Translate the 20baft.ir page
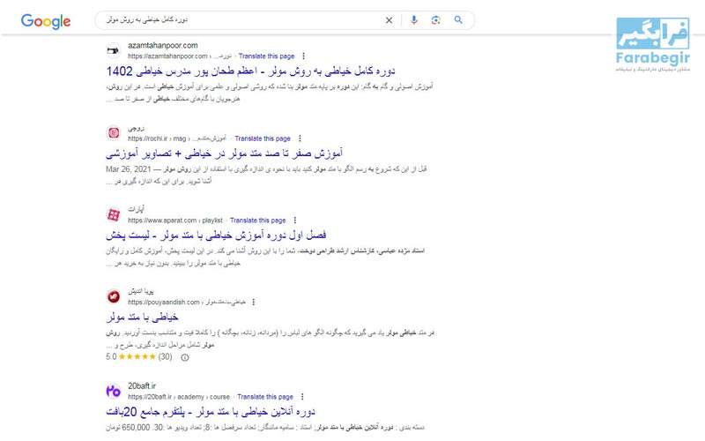The image size is (705, 441). tap(265, 397)
